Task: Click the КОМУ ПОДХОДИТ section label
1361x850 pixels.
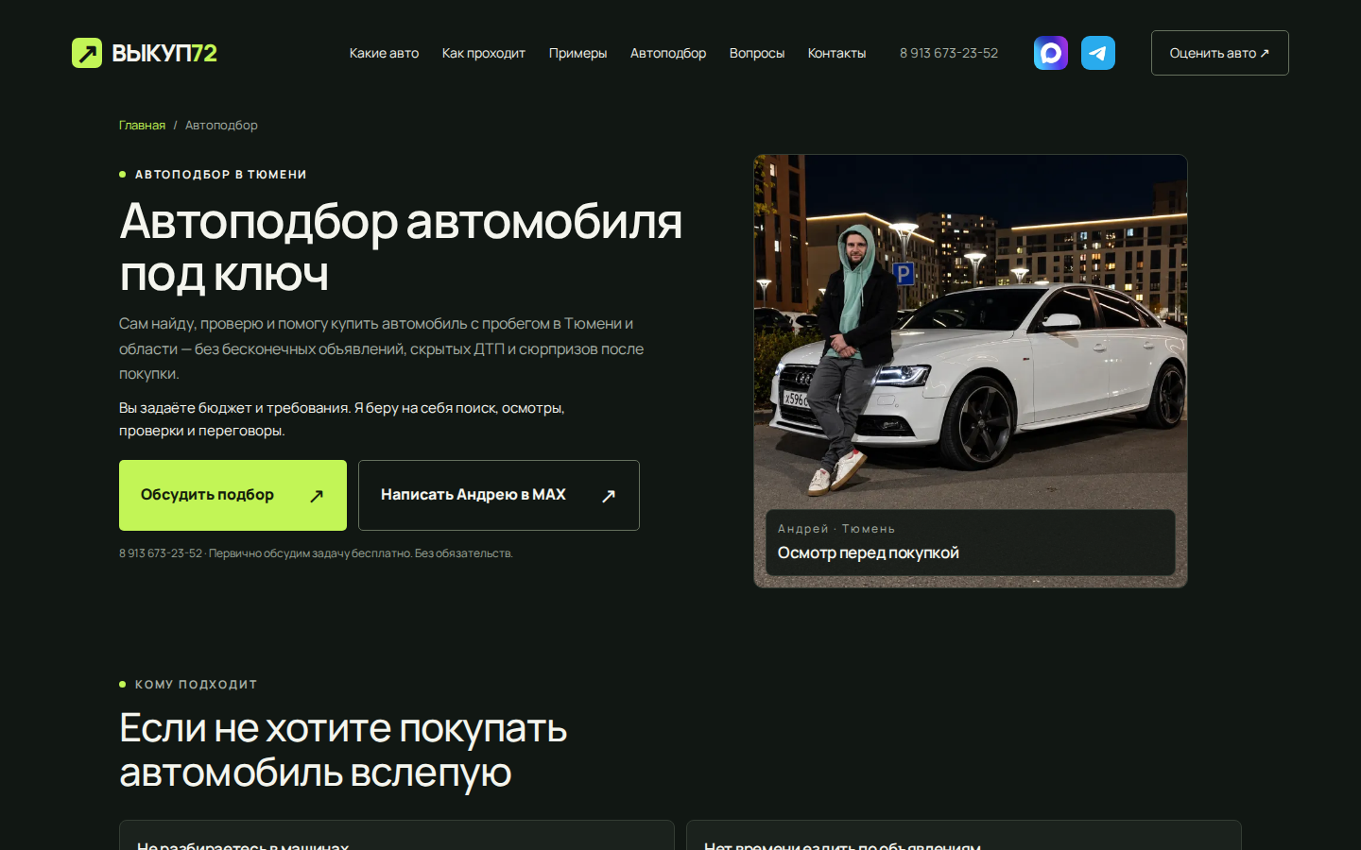Action: click(x=196, y=684)
